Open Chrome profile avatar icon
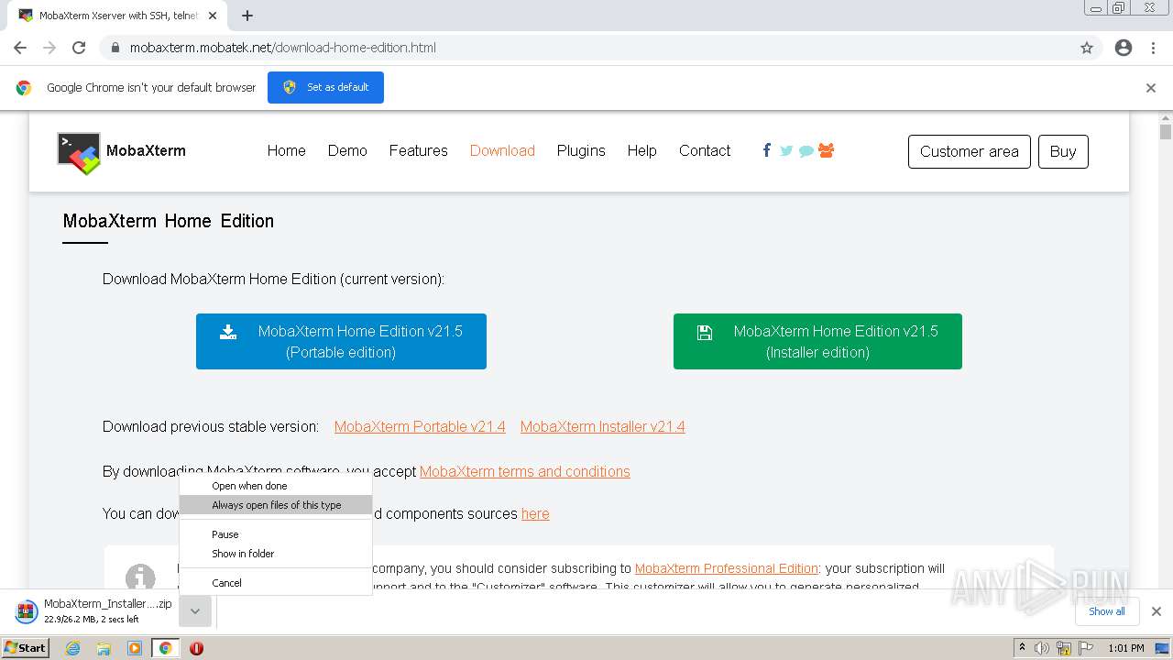The image size is (1173, 660). click(1124, 48)
